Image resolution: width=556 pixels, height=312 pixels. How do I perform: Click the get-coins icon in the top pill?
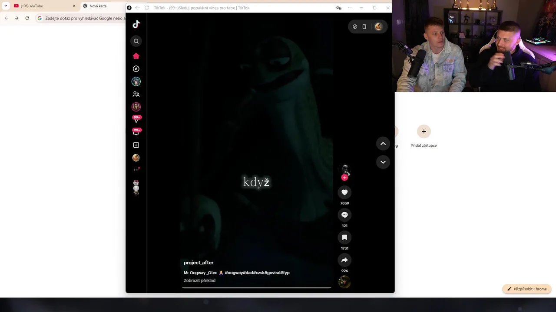point(355,26)
